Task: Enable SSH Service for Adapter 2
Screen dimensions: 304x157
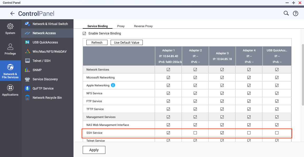Action: pos(195,133)
